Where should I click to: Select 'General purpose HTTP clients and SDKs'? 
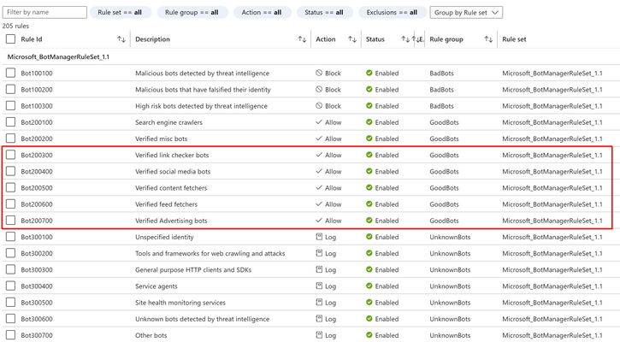coord(193,270)
